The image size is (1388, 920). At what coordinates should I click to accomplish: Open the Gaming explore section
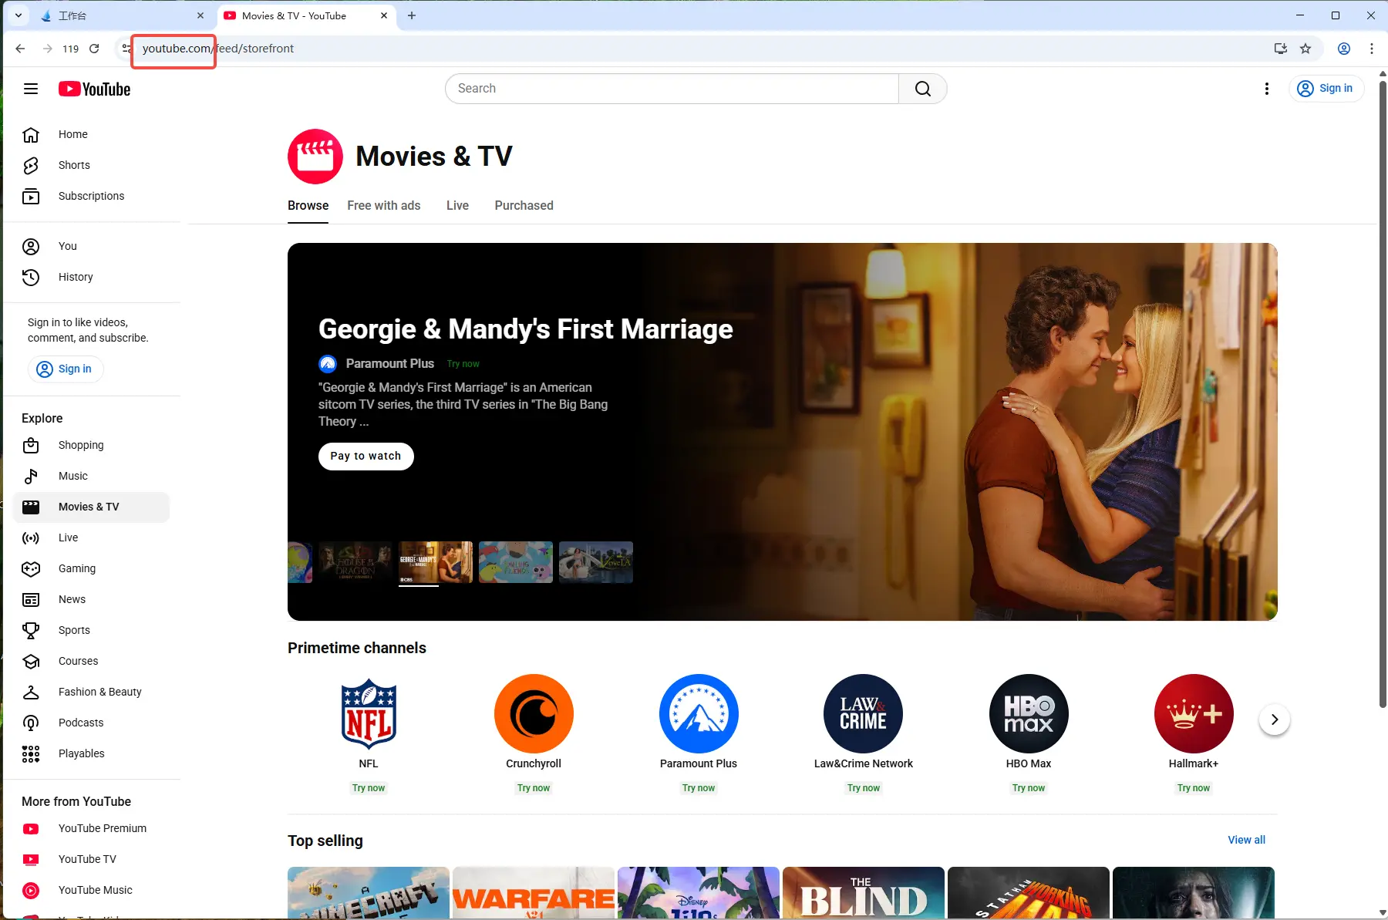[76, 568]
